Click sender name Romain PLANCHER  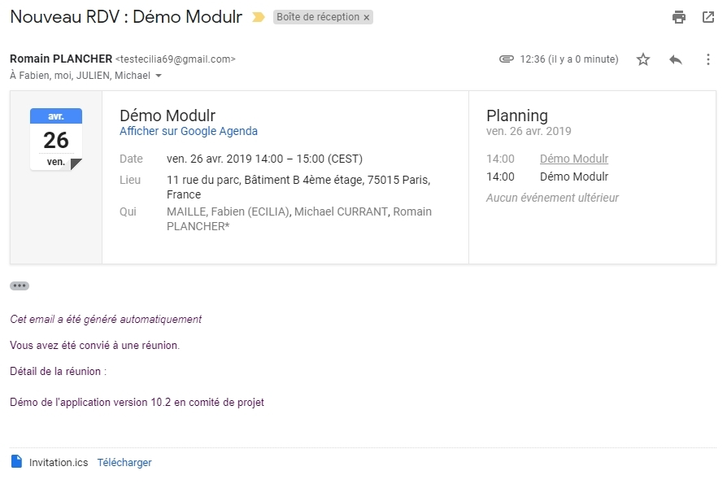61,59
